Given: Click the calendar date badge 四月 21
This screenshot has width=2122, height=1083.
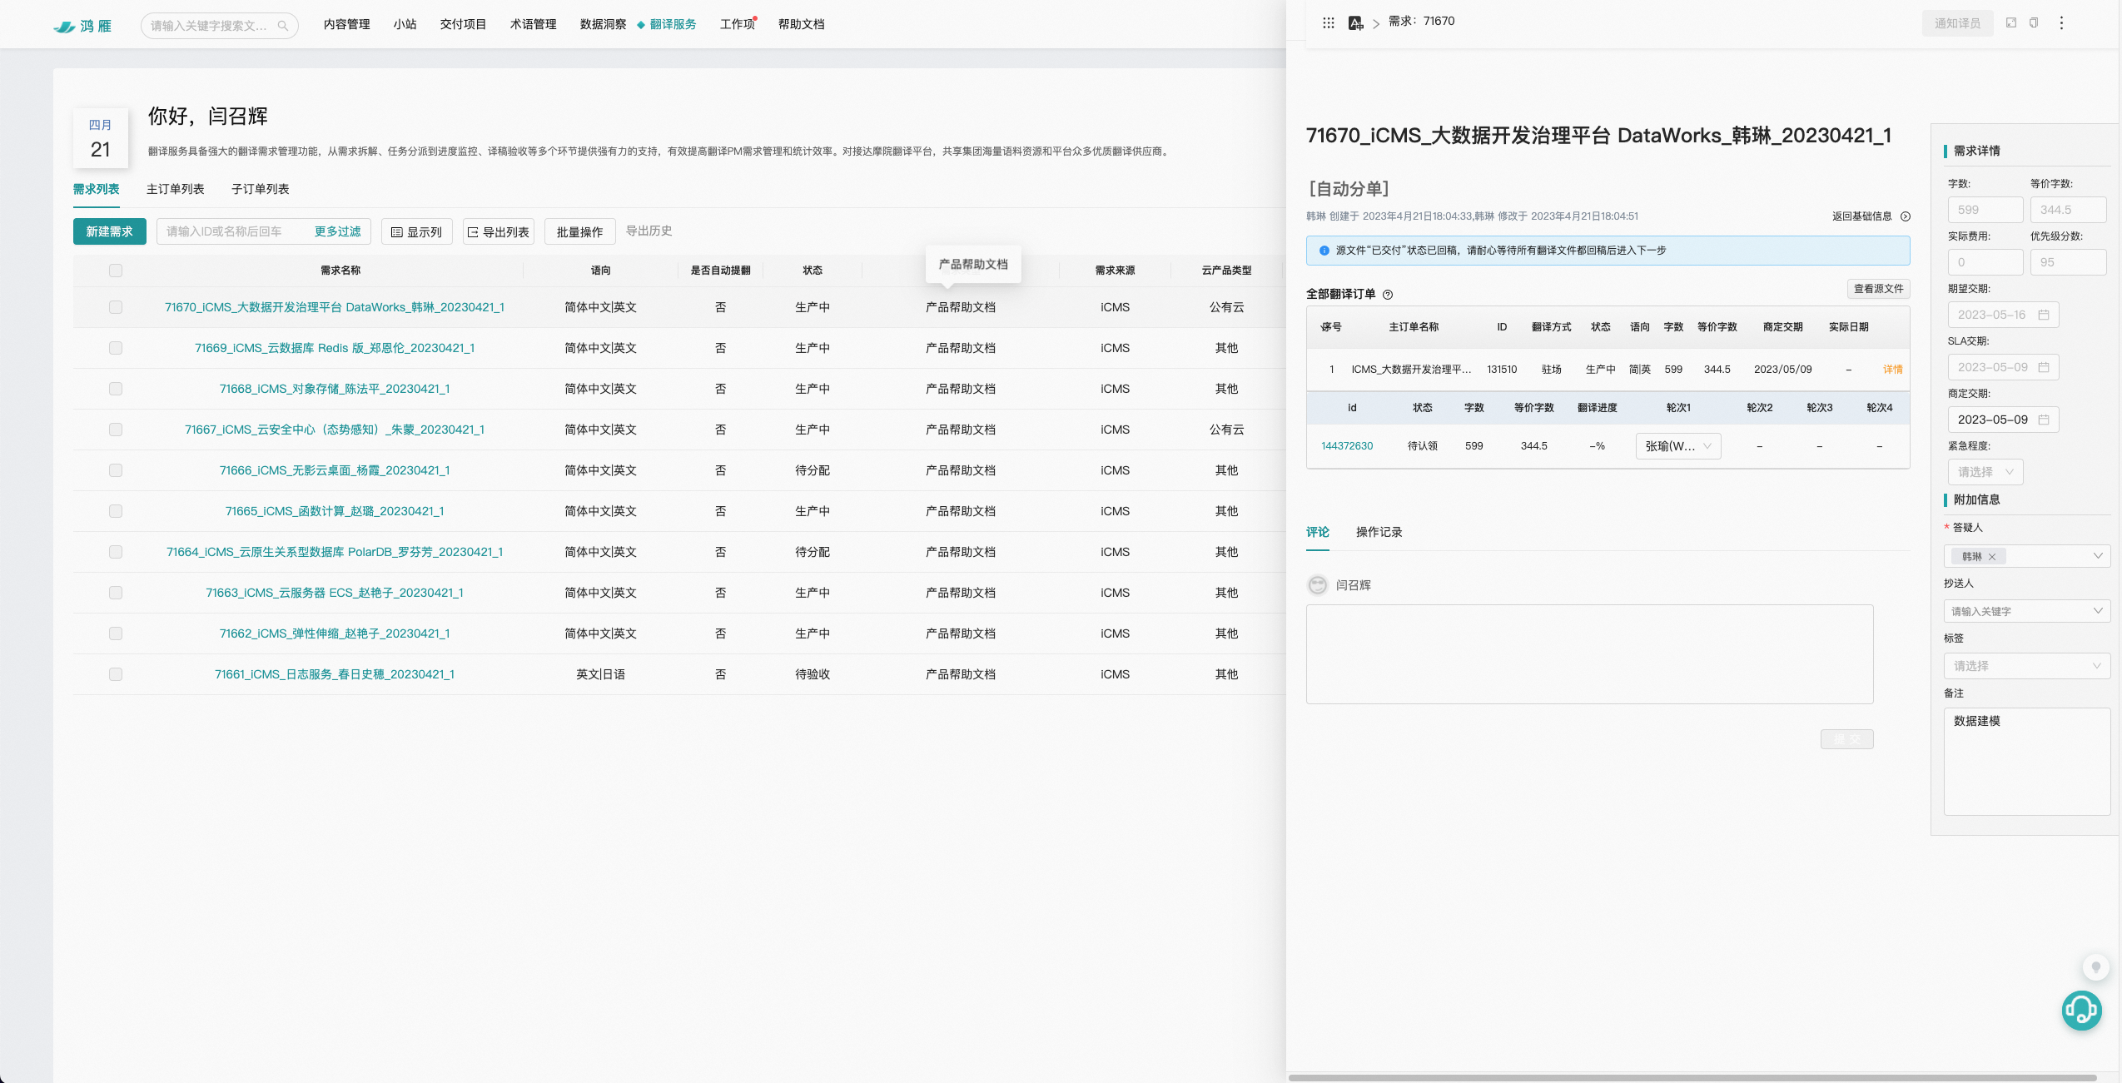Looking at the screenshot, I should (x=101, y=138).
